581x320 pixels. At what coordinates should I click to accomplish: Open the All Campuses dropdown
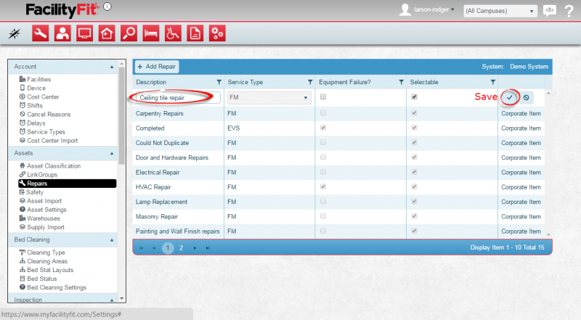500,11
